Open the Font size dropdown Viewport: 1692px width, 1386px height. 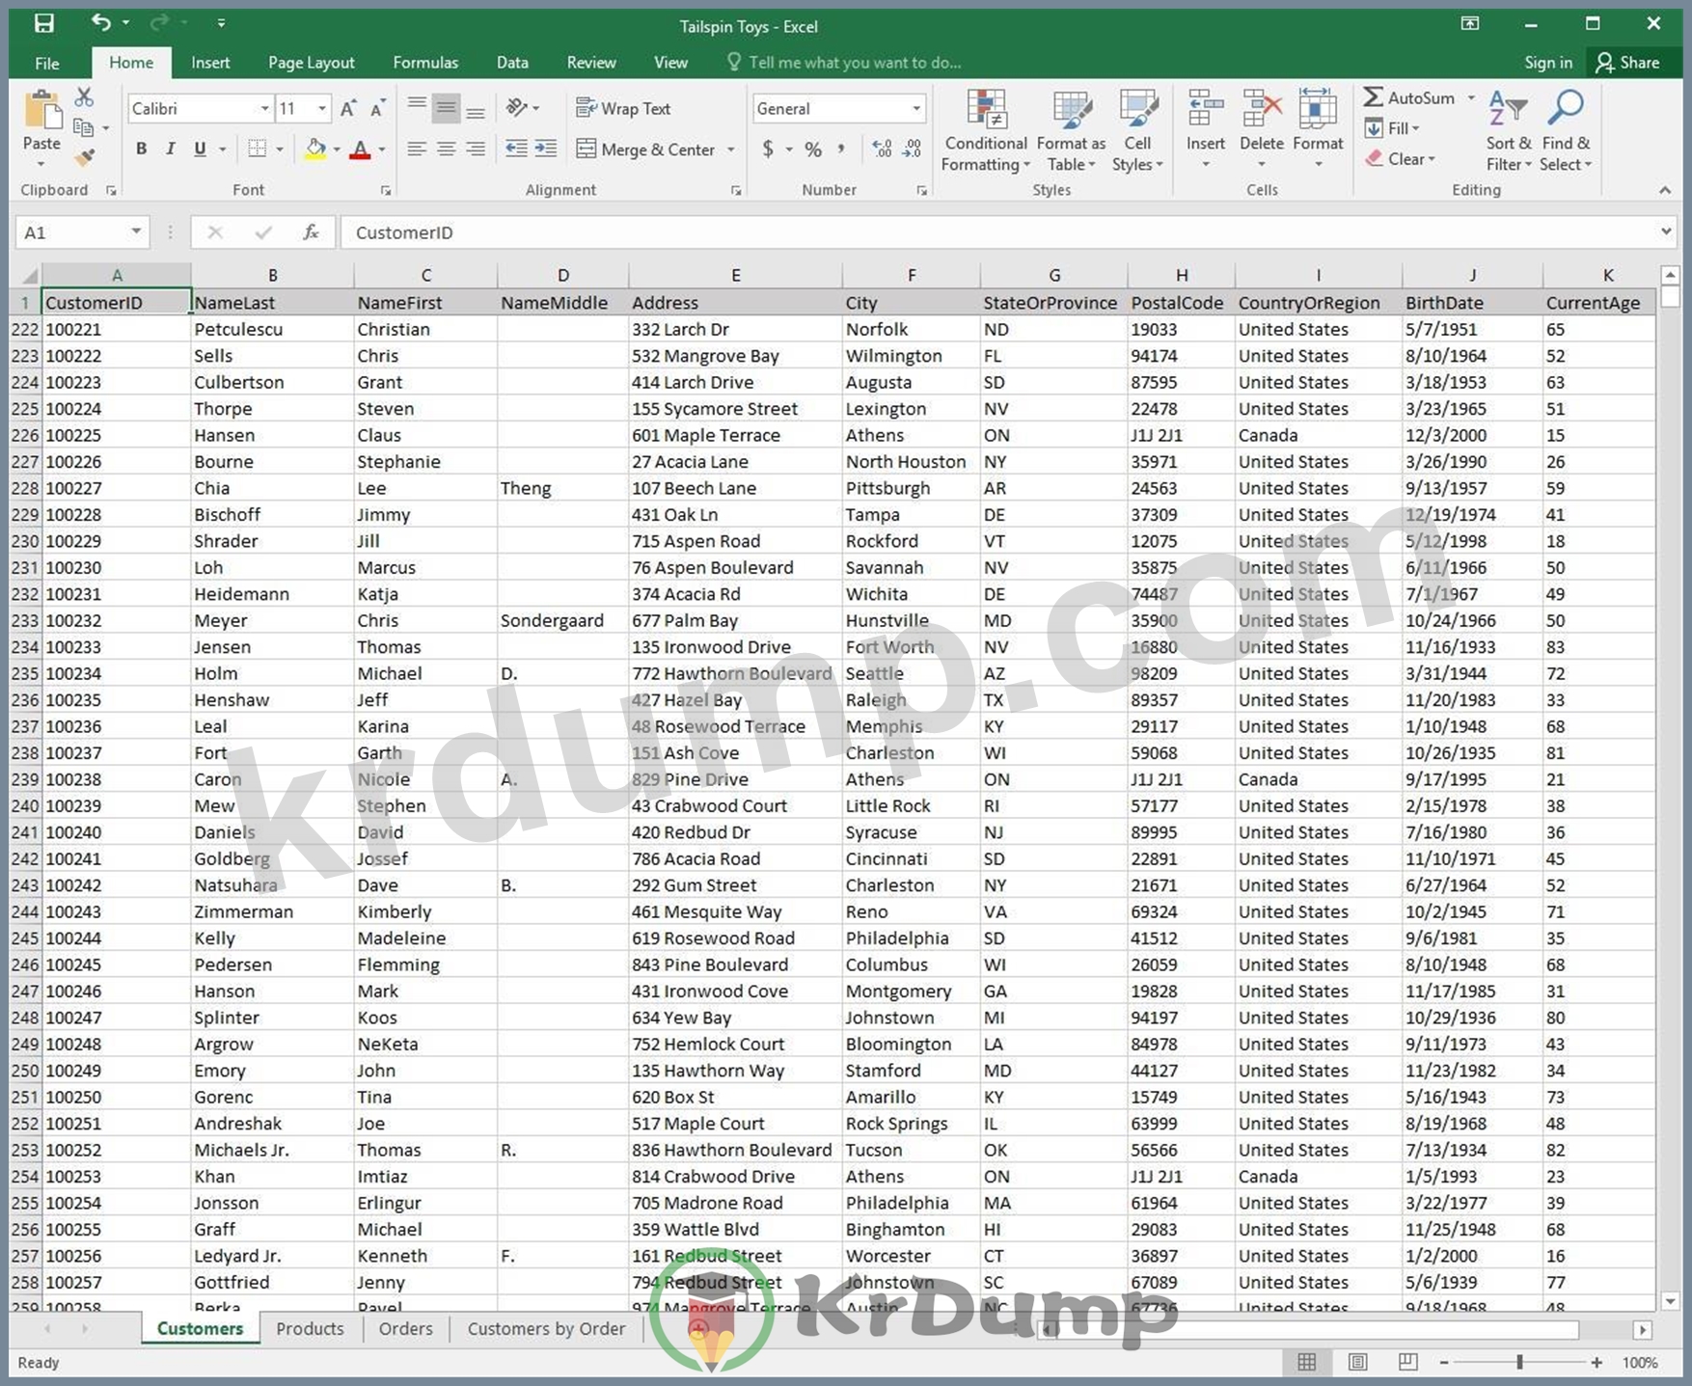322,108
